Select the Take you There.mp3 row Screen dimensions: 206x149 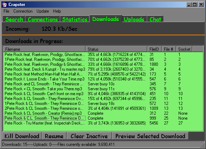tap(103, 89)
